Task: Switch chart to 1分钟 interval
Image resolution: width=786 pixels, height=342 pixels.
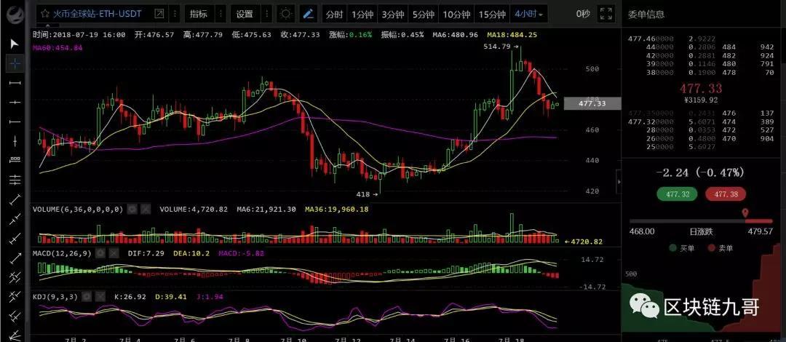Action: pos(362,15)
